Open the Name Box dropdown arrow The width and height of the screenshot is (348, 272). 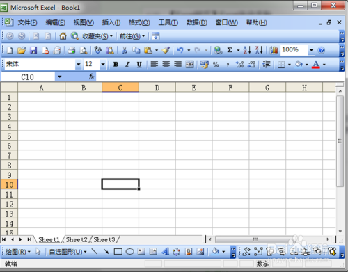[x=60, y=77]
